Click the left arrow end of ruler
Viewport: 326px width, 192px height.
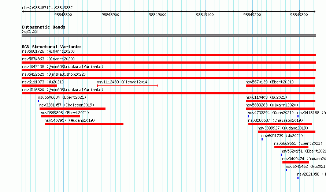[23, 11]
